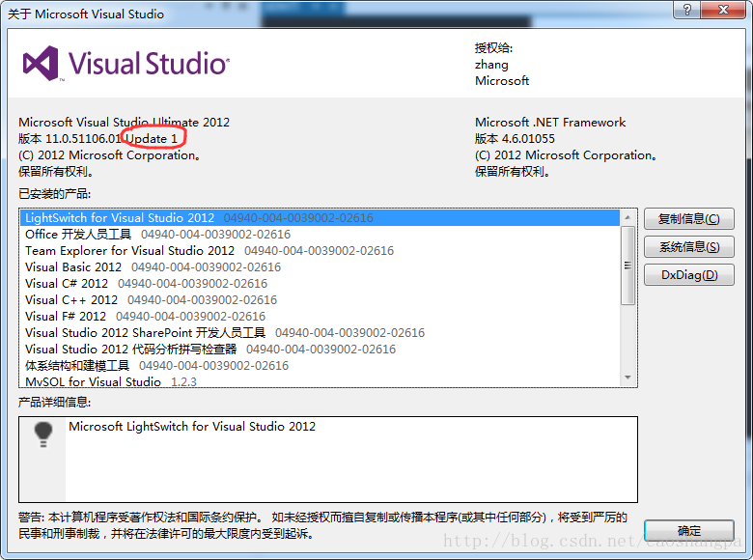Screen dimensions: 753x560
Task: Launch DxDiag(D) button
Action: 688,275
